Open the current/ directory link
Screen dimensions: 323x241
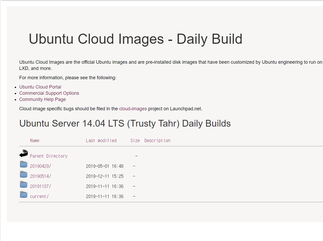point(39,196)
